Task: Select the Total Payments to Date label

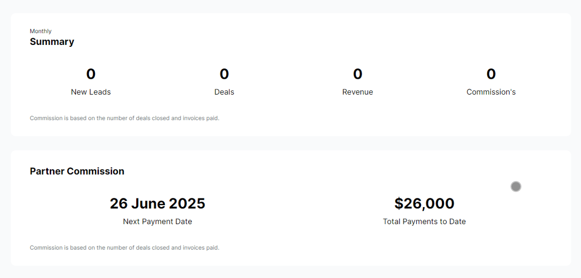Action: (424, 222)
